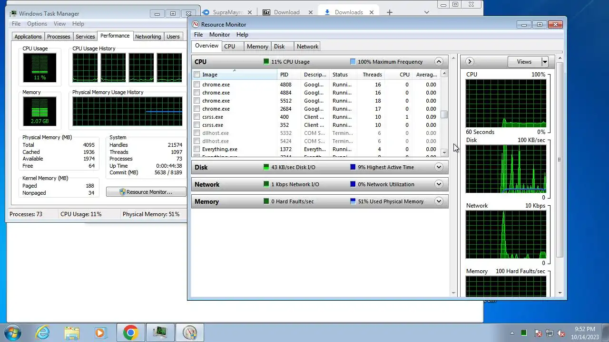This screenshot has height=342, width=609.
Task: Check the dllhost.exe PID 5332 checkbox
Action: point(196,133)
